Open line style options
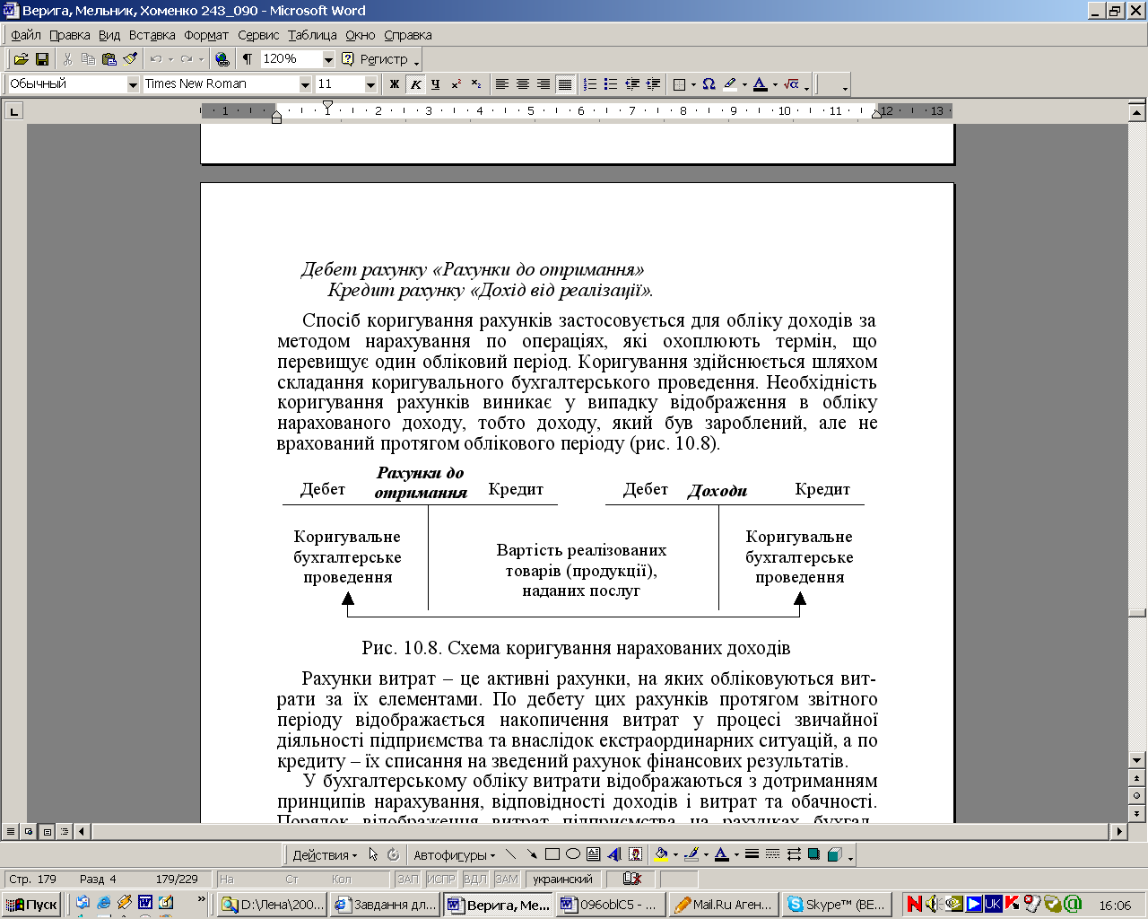Image resolution: width=1148 pixels, height=919 pixels. click(752, 854)
